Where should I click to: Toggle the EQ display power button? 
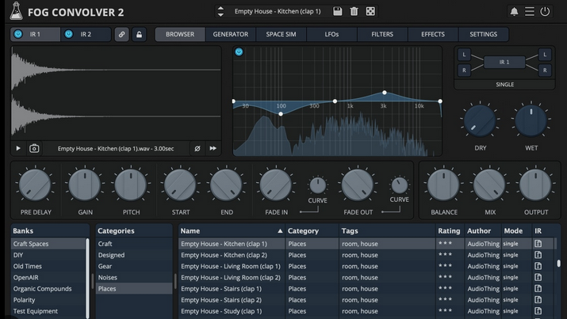point(239,52)
